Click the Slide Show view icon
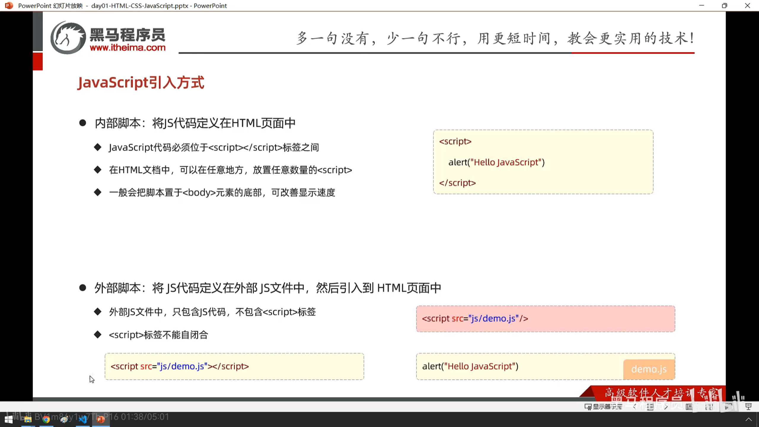The width and height of the screenshot is (759, 427). coord(748,407)
